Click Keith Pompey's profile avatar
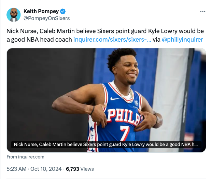212x179 pixels. click(x=14, y=15)
